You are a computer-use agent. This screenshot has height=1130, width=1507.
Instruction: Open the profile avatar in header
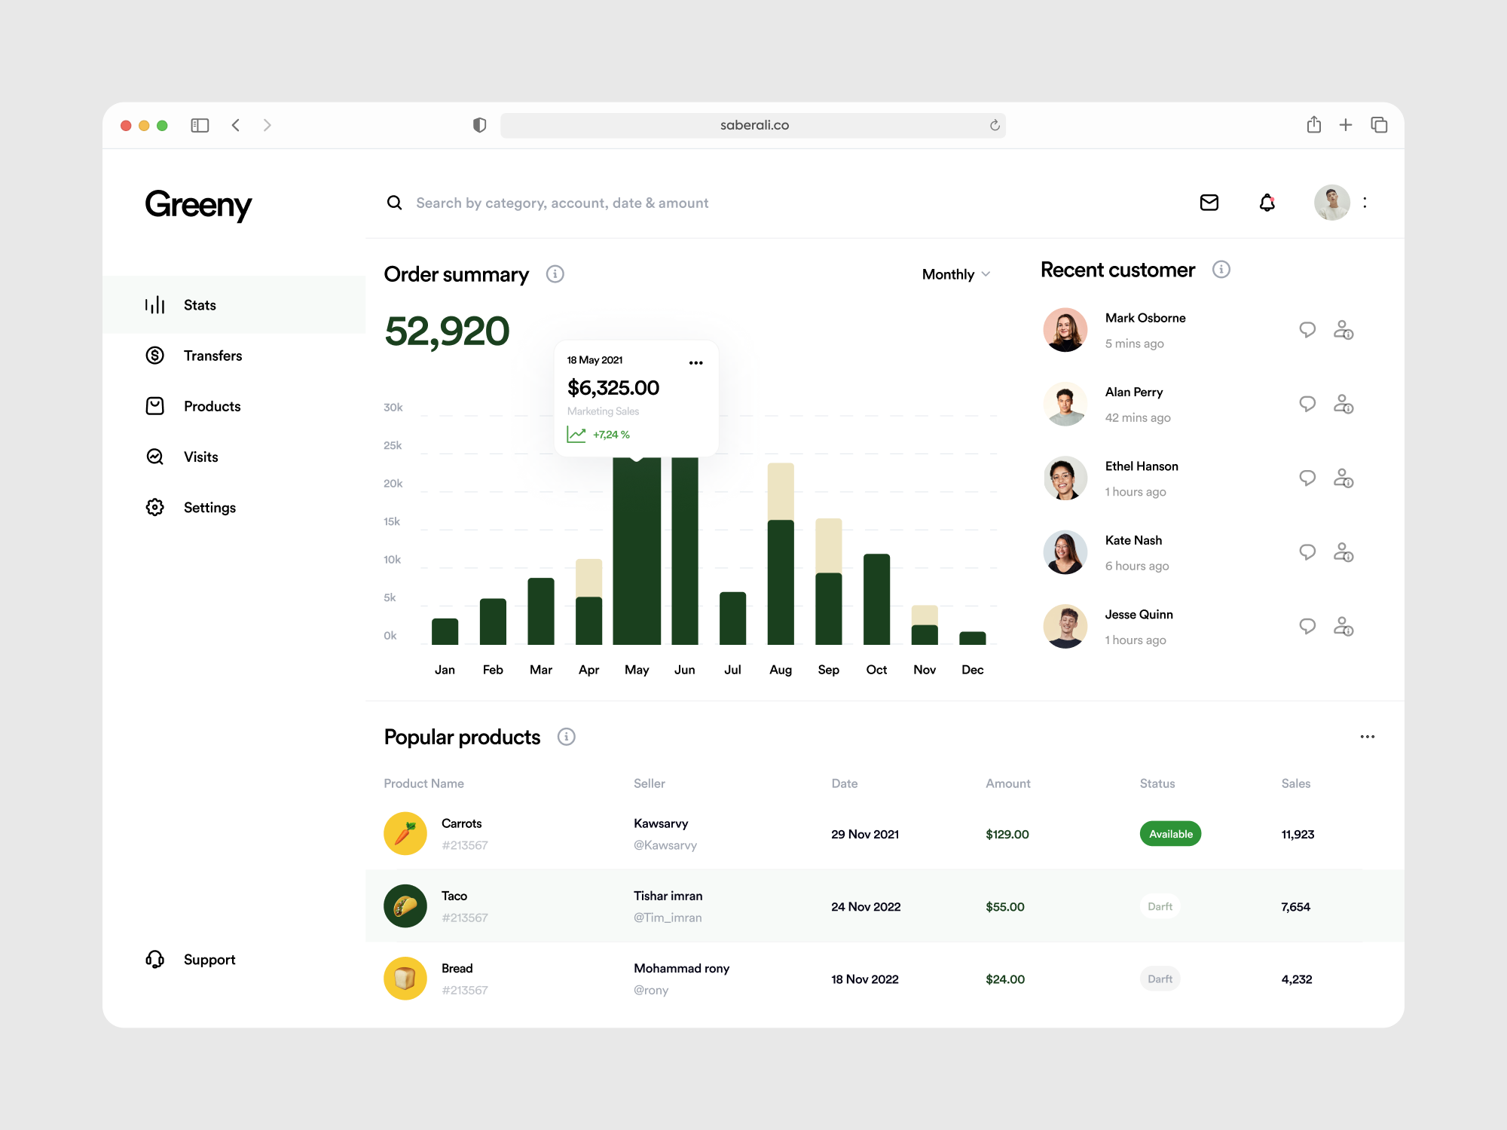(1331, 203)
